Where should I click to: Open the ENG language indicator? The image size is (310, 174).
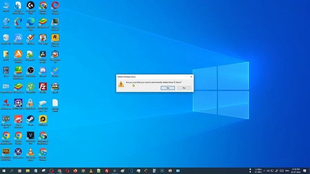287,171
